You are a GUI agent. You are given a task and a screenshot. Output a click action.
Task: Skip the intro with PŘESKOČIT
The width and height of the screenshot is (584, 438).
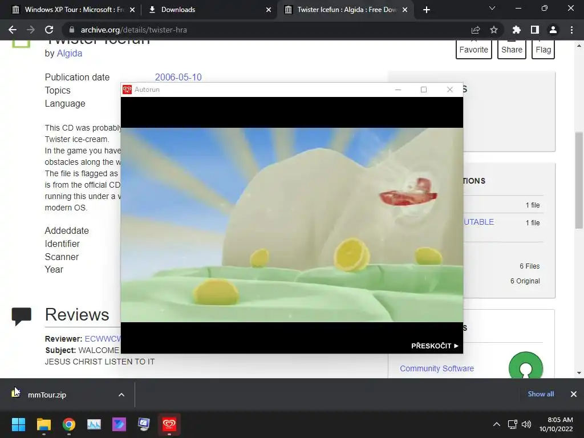click(435, 346)
